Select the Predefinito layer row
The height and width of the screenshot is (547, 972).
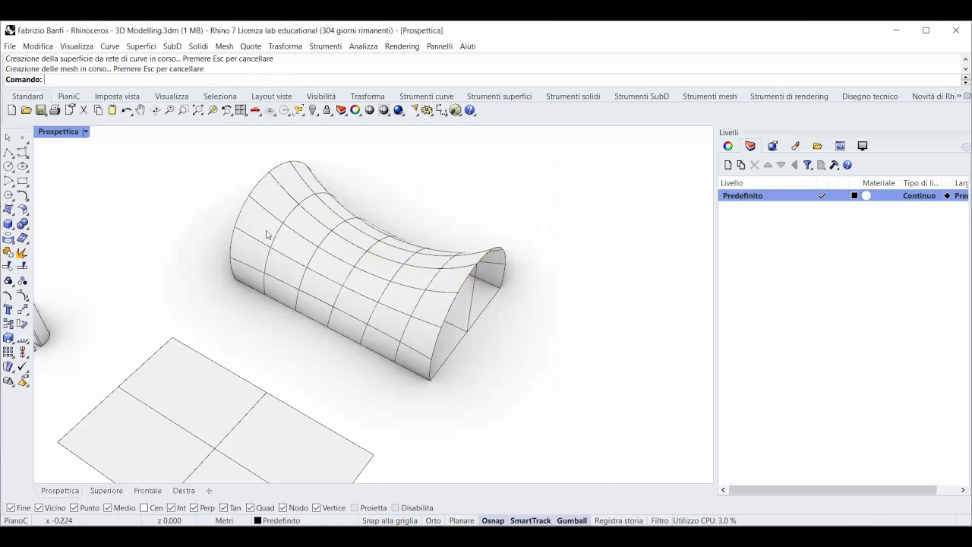(844, 195)
